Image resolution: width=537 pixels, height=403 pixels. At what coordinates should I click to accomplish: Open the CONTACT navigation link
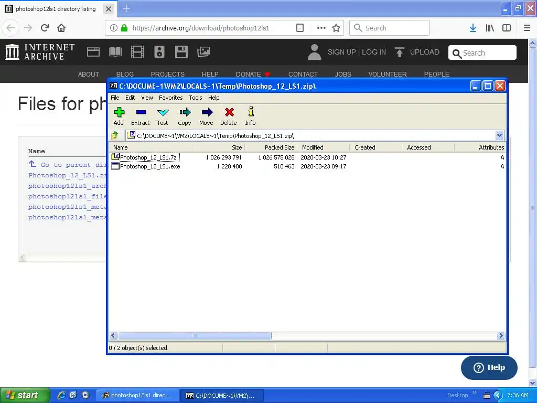tap(303, 74)
